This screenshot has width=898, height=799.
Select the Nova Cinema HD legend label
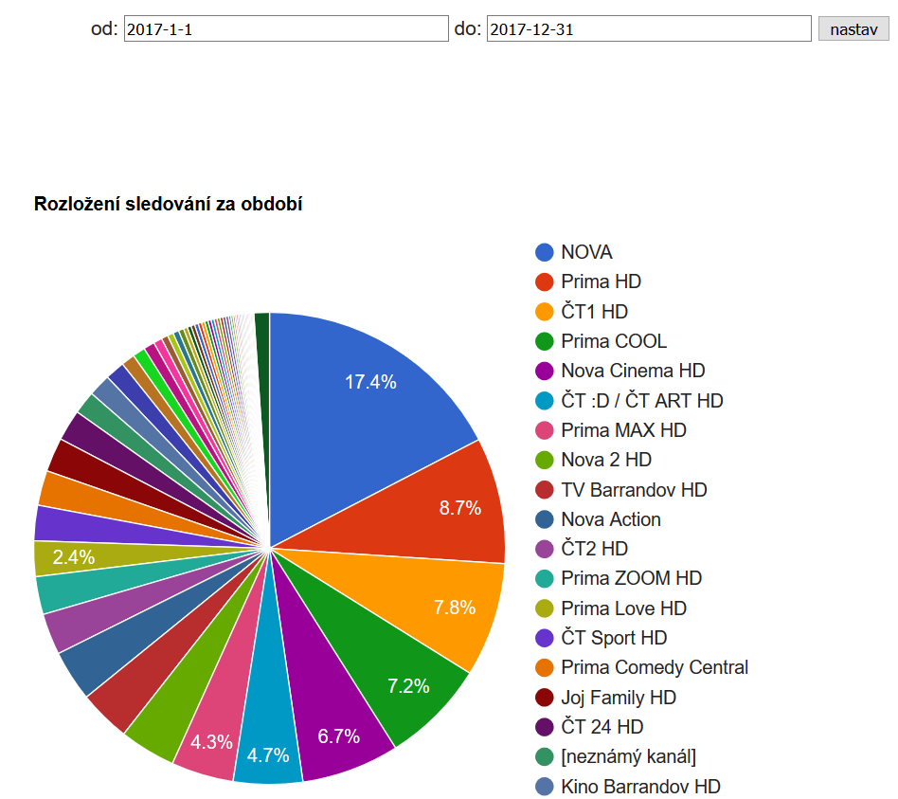[x=633, y=371]
